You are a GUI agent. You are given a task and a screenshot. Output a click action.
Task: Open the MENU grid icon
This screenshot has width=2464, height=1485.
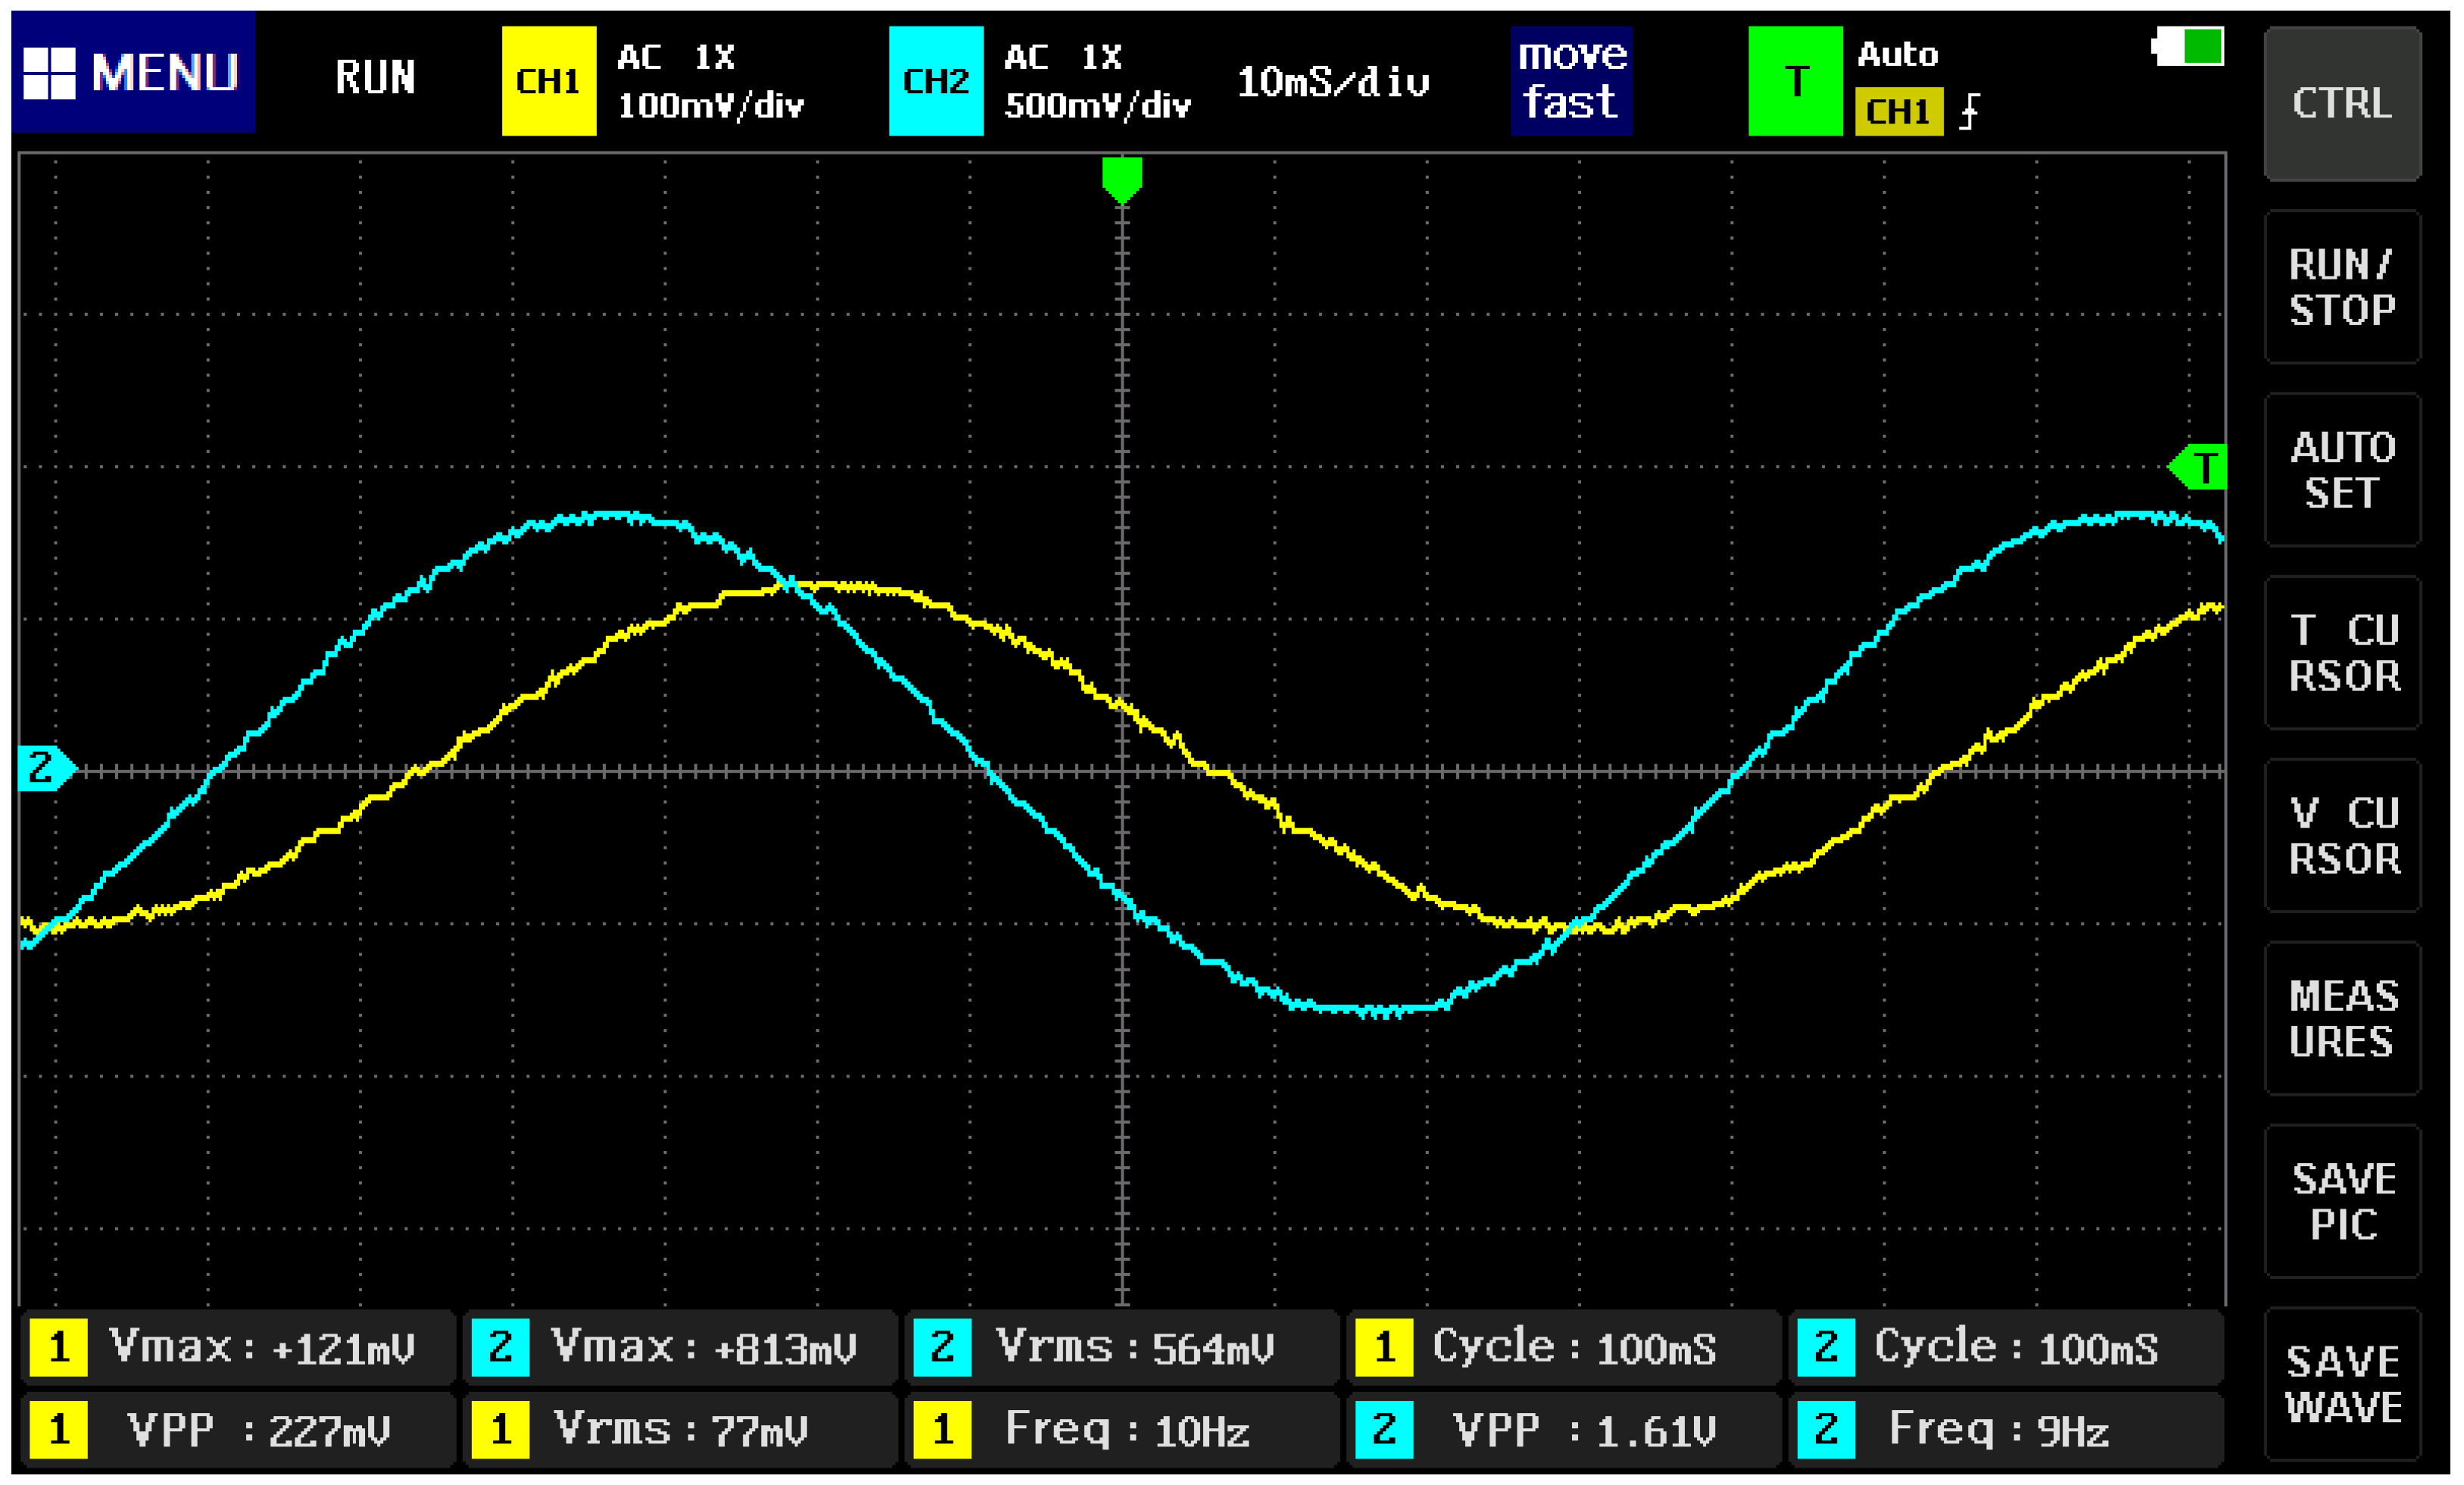click(x=49, y=73)
